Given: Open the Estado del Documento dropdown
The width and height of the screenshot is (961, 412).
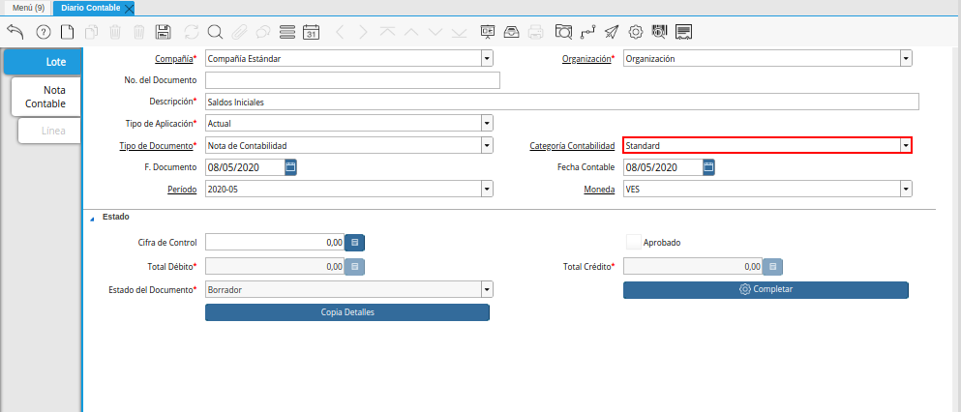Looking at the screenshot, I should click(487, 289).
